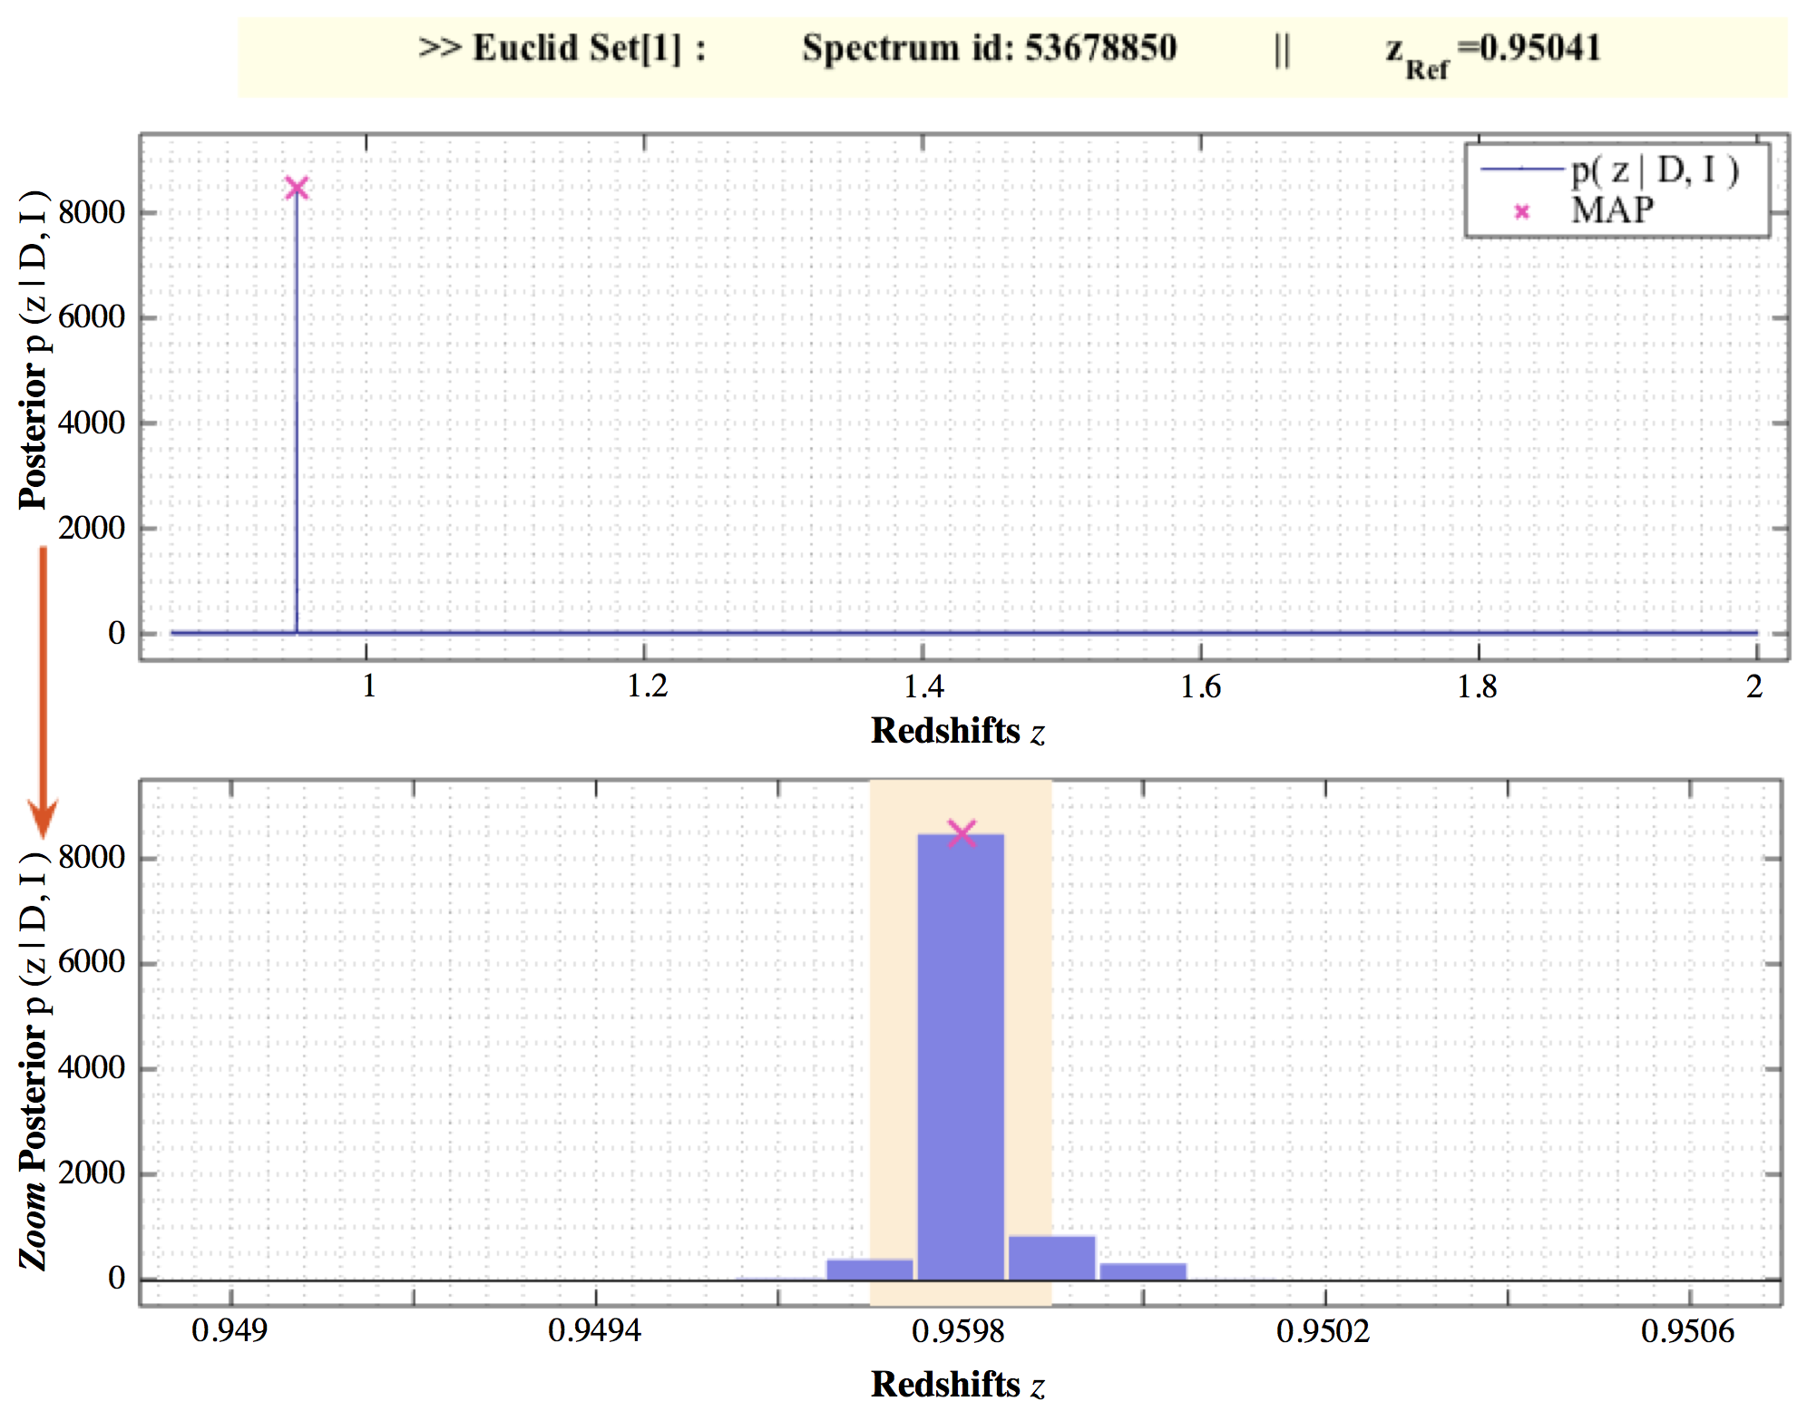Click the small bar left of the peak
The height and width of the screenshot is (1411, 1807).
869,1270
